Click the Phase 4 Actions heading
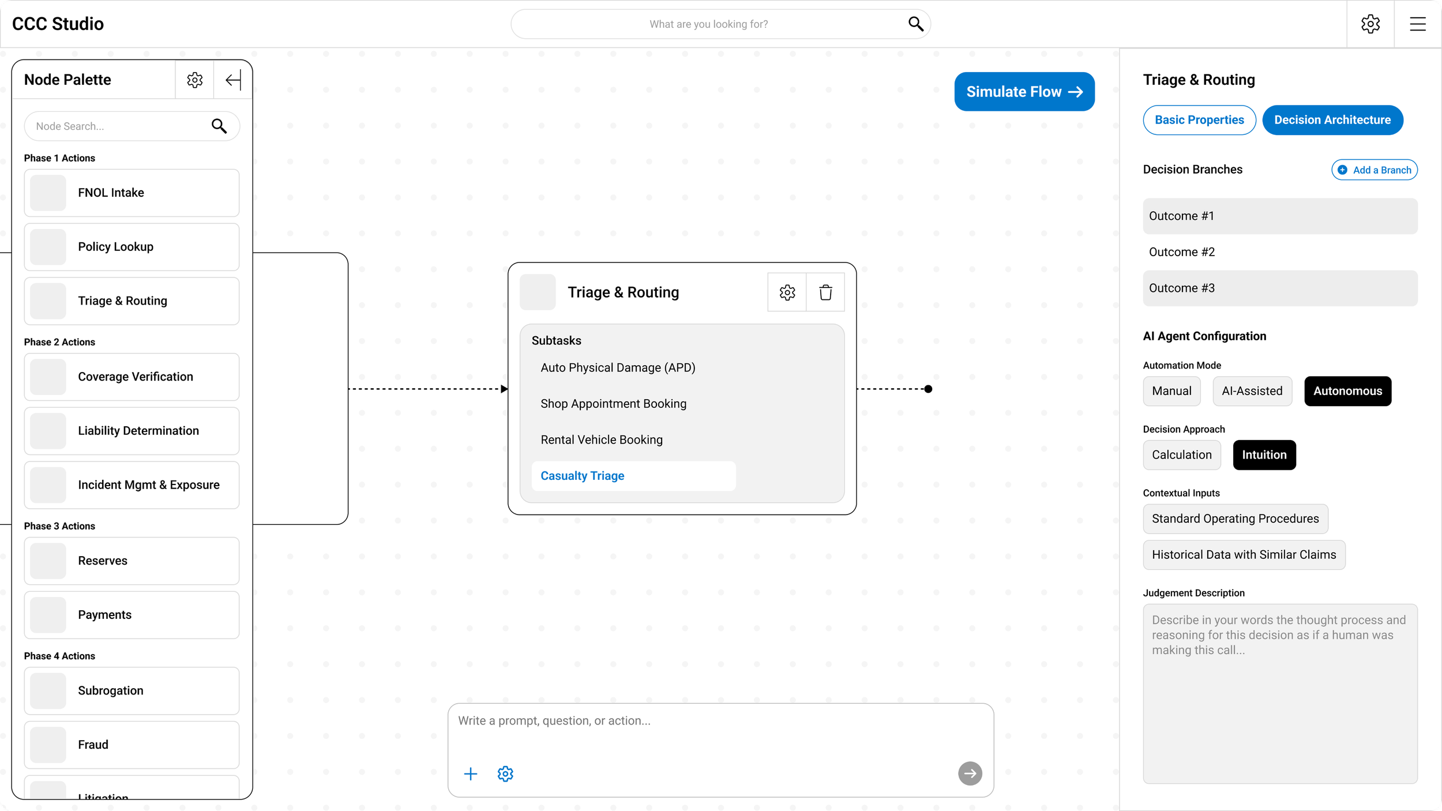The image size is (1442, 811). [59, 656]
